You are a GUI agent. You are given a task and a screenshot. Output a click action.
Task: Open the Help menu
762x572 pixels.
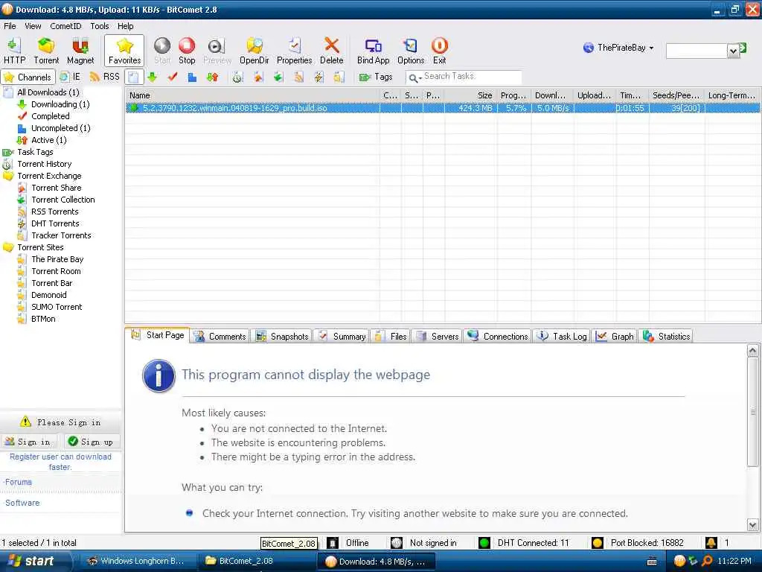click(125, 26)
